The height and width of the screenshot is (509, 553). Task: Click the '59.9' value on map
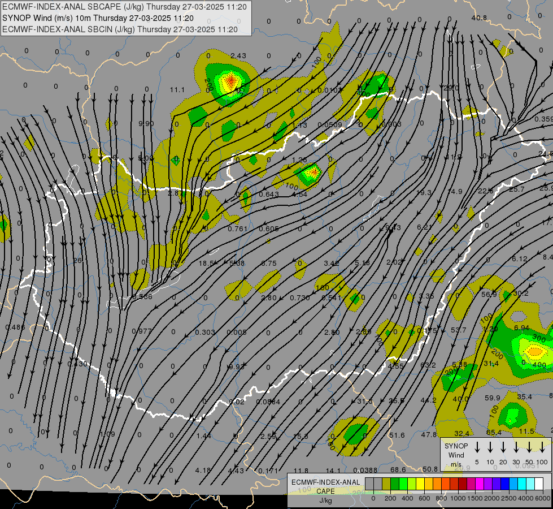click(493, 398)
